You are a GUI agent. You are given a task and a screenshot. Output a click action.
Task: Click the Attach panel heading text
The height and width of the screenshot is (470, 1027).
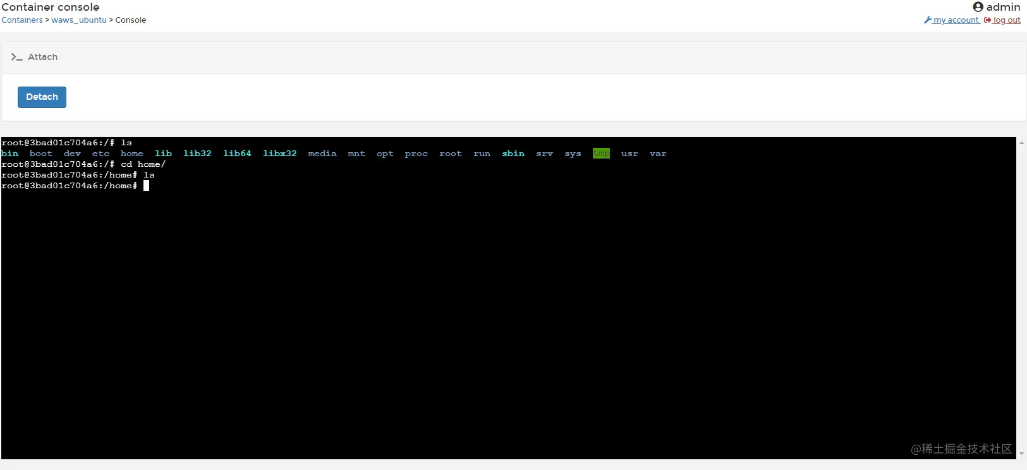pos(43,57)
